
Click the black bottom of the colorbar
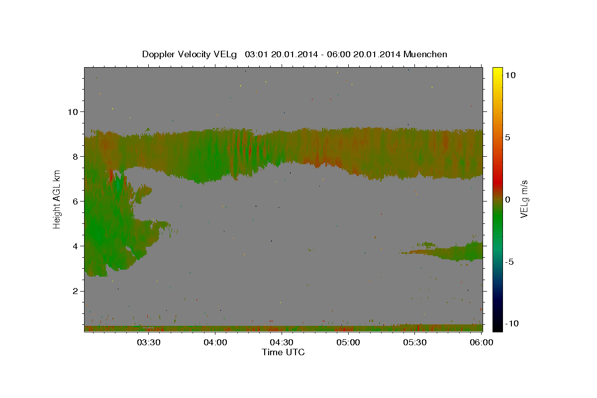(497, 326)
